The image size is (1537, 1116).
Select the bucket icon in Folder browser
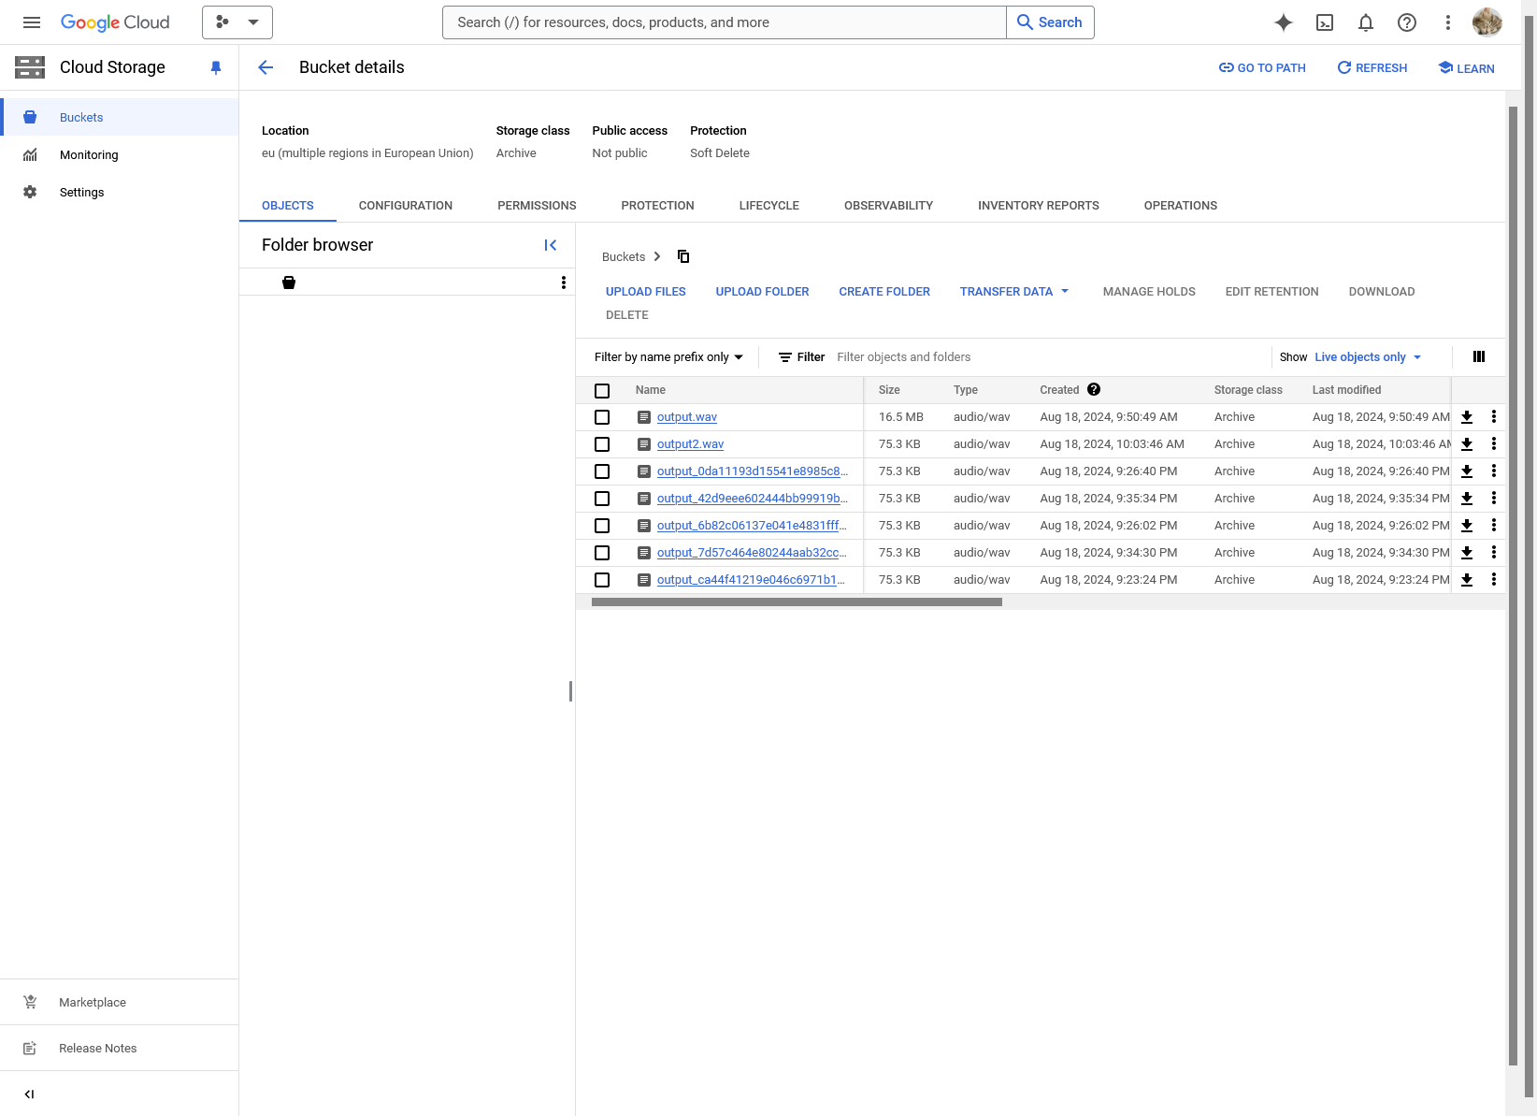point(289,283)
